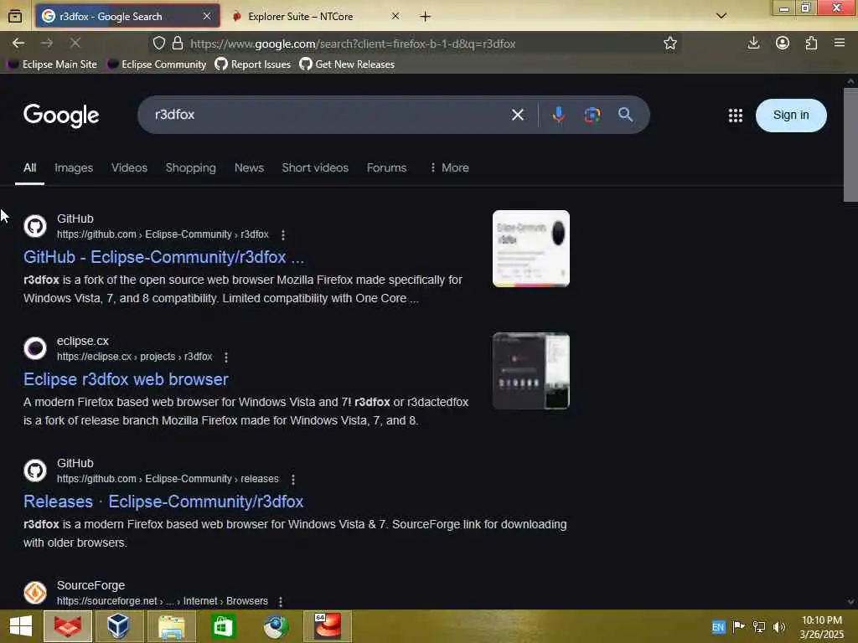Click the Google logo
The image size is (858, 643).
click(61, 116)
